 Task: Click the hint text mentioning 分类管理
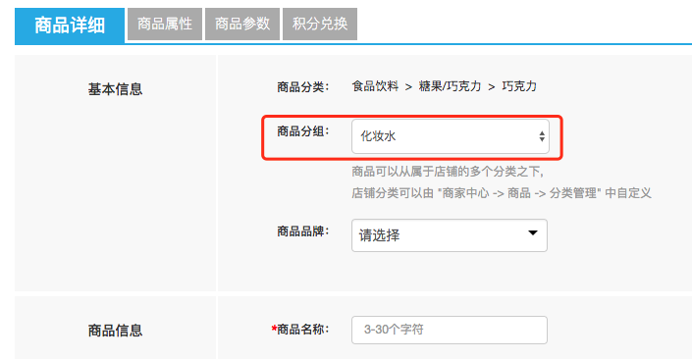pos(502,192)
